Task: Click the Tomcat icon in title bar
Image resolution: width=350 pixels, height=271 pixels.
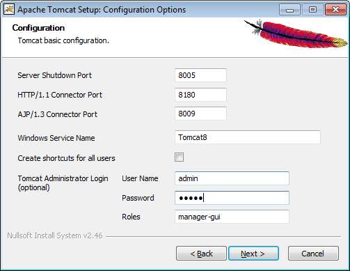Action: pos(9,10)
